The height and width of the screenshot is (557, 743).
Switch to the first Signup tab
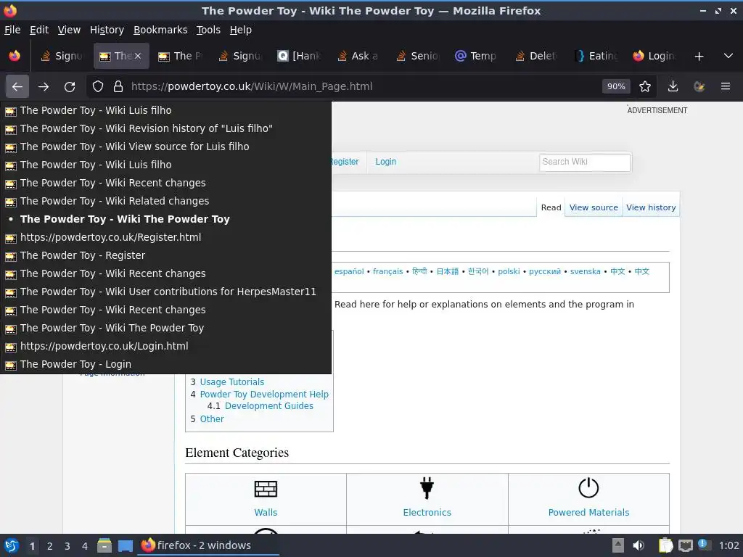point(62,56)
